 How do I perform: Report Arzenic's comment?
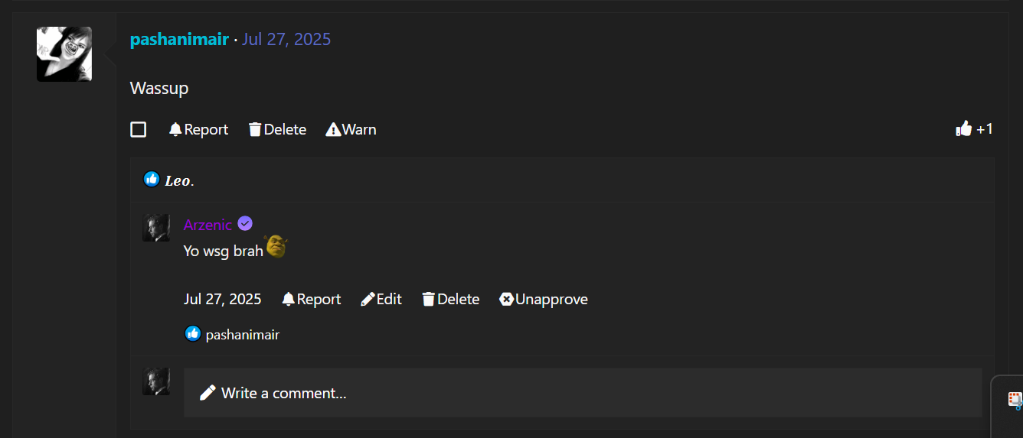[x=311, y=300]
